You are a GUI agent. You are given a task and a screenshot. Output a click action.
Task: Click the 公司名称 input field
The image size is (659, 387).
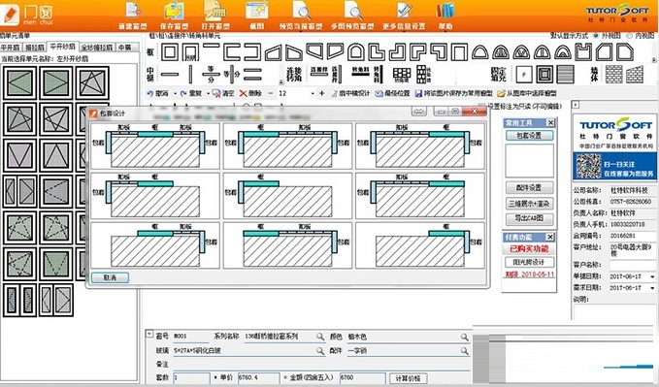tap(633, 190)
